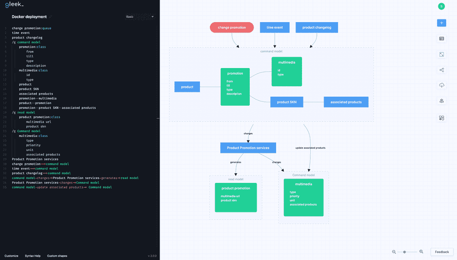Screen dimensions: 457x260
Task: Open the share diagram icon
Action: (x=441, y=70)
